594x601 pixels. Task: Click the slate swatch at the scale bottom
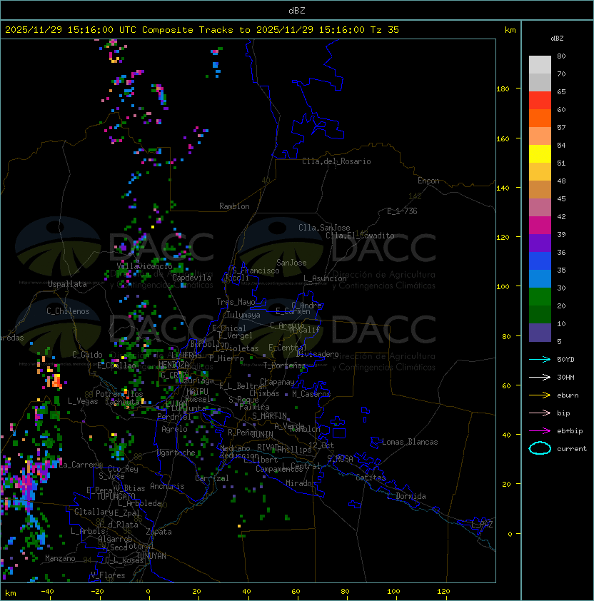[540, 333]
